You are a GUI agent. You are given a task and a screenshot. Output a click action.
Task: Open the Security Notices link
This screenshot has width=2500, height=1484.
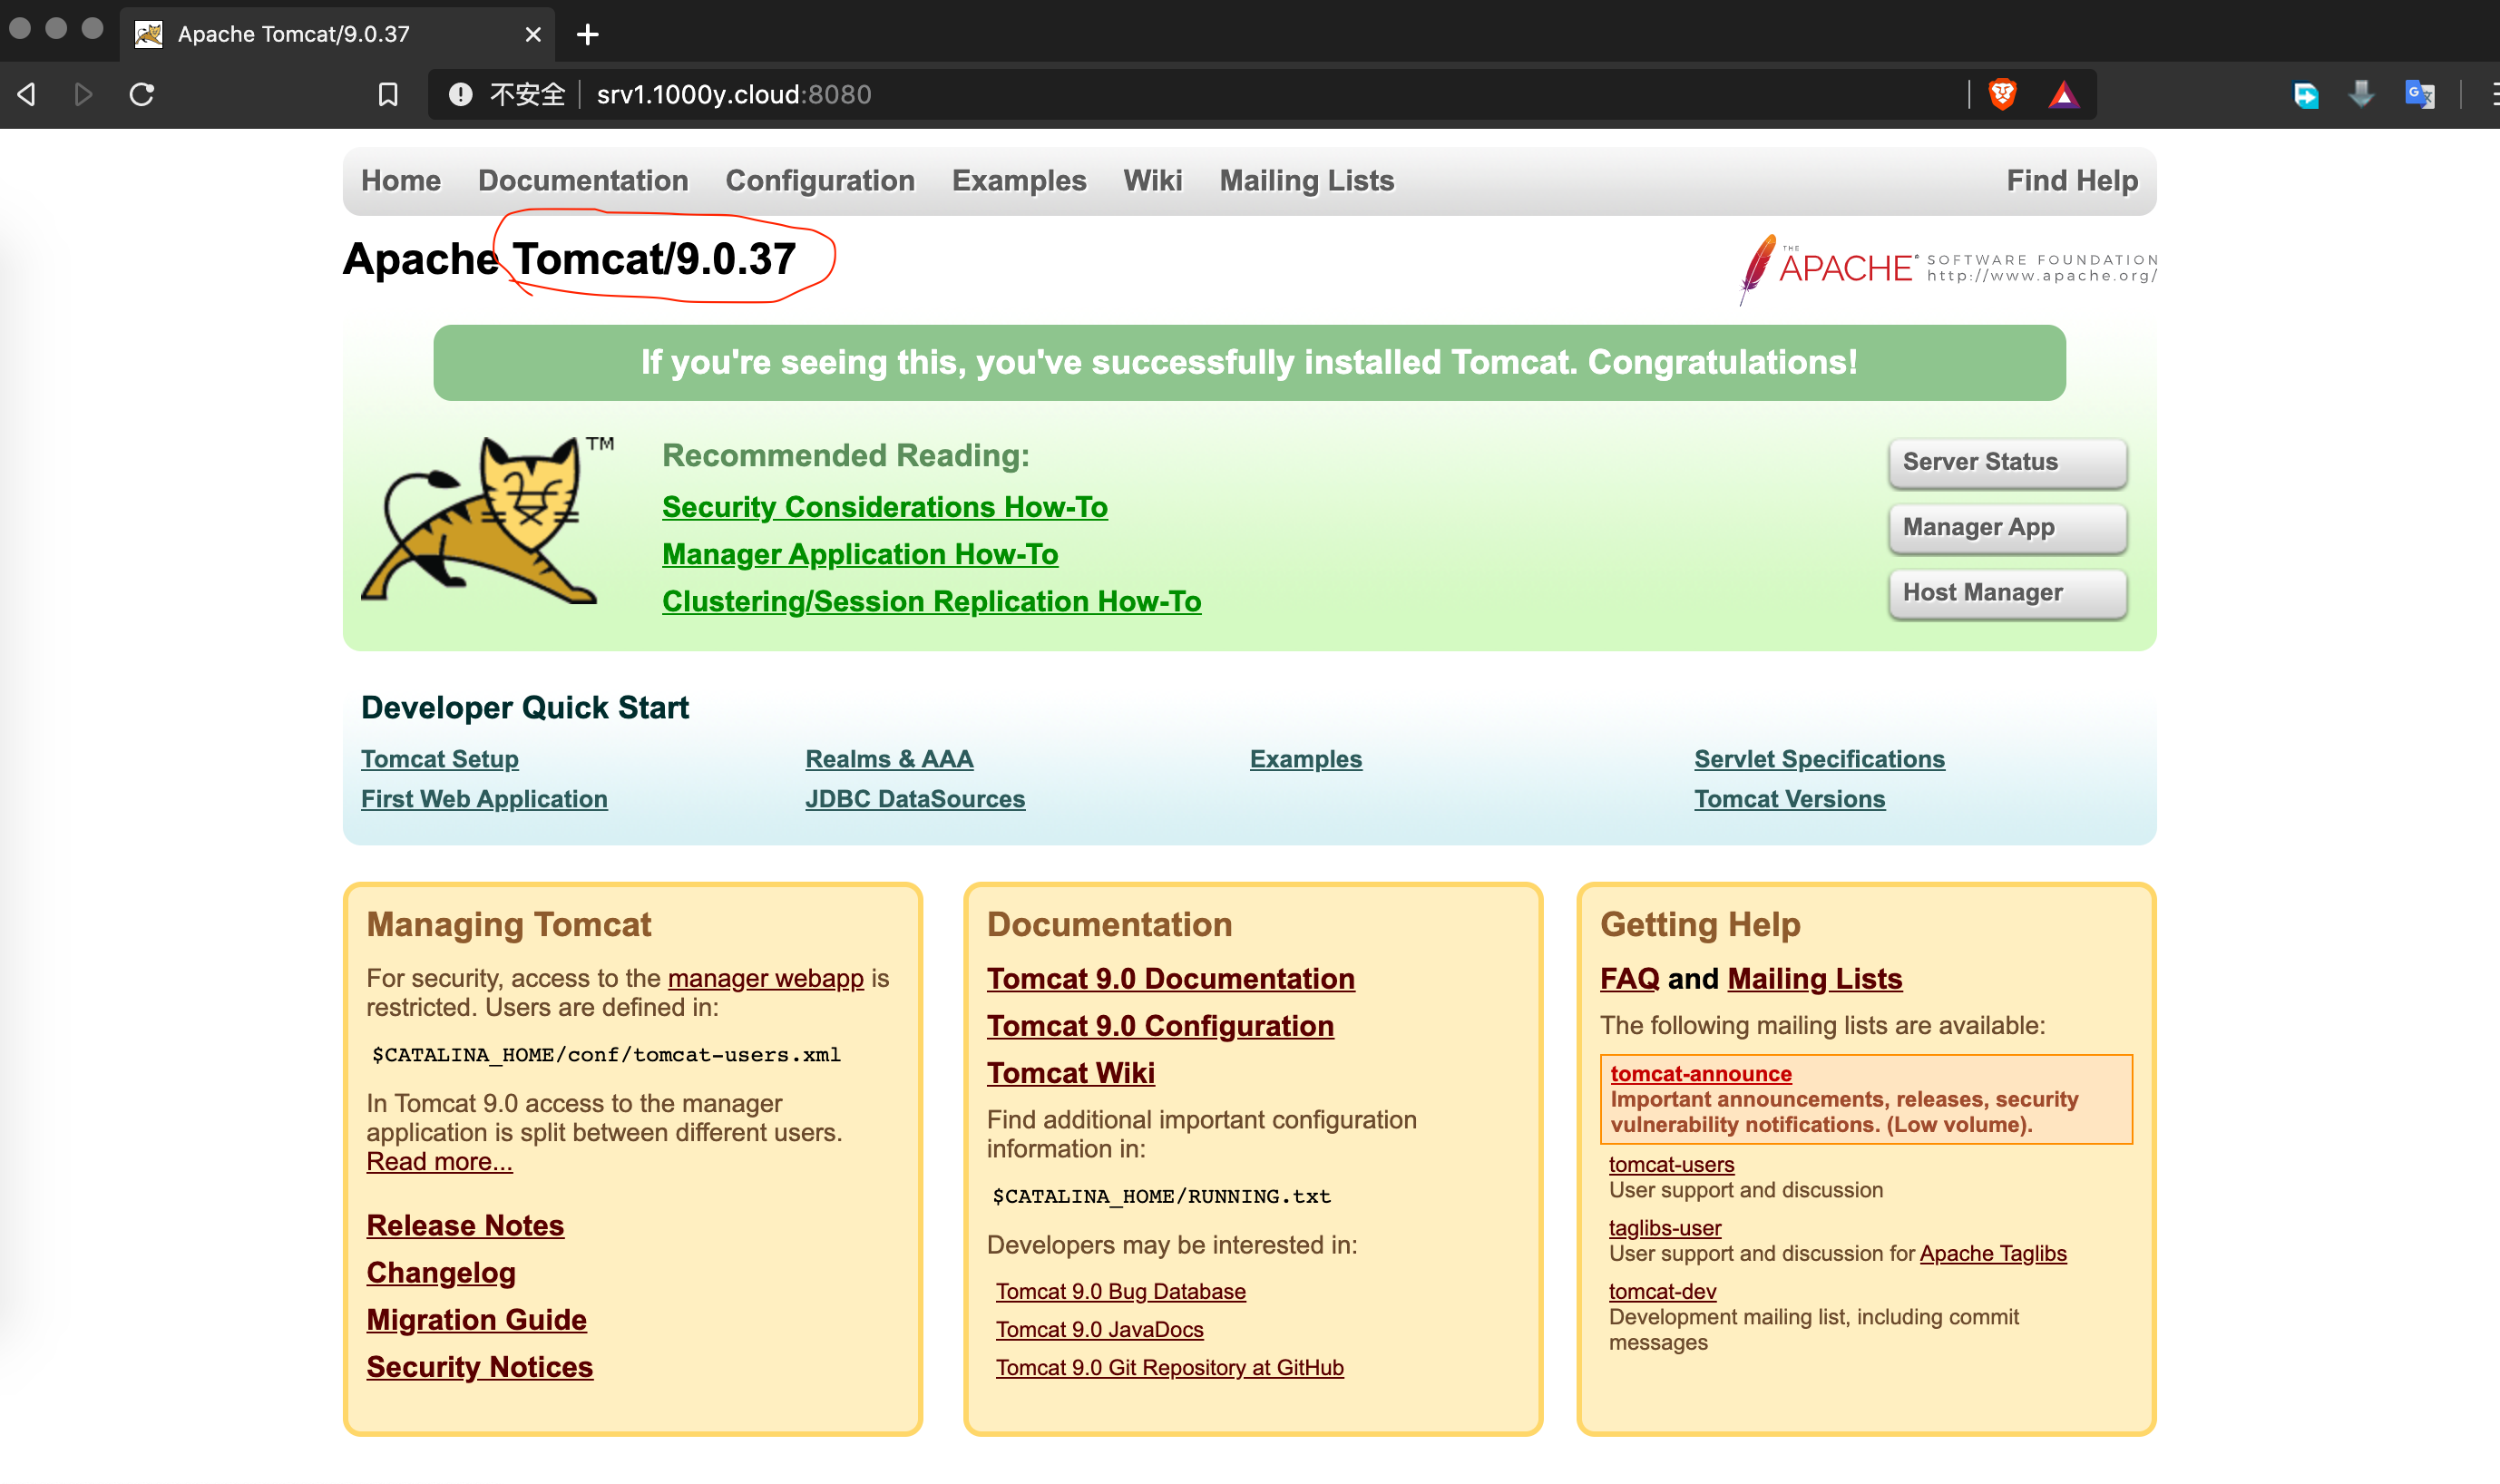(x=480, y=1366)
